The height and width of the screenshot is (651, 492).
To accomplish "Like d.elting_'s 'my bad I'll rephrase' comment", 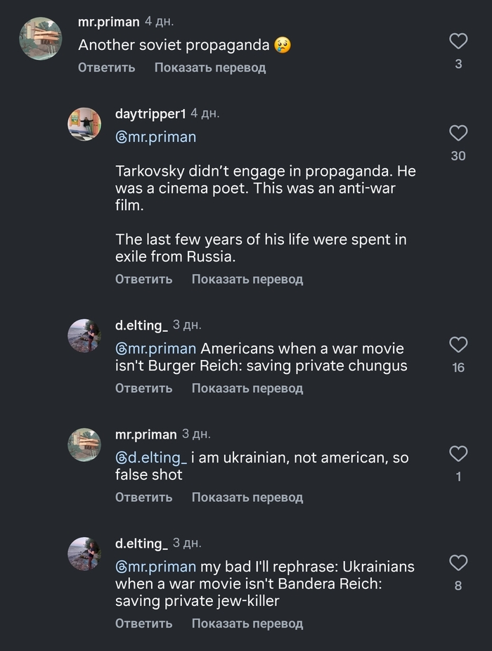I will (458, 562).
